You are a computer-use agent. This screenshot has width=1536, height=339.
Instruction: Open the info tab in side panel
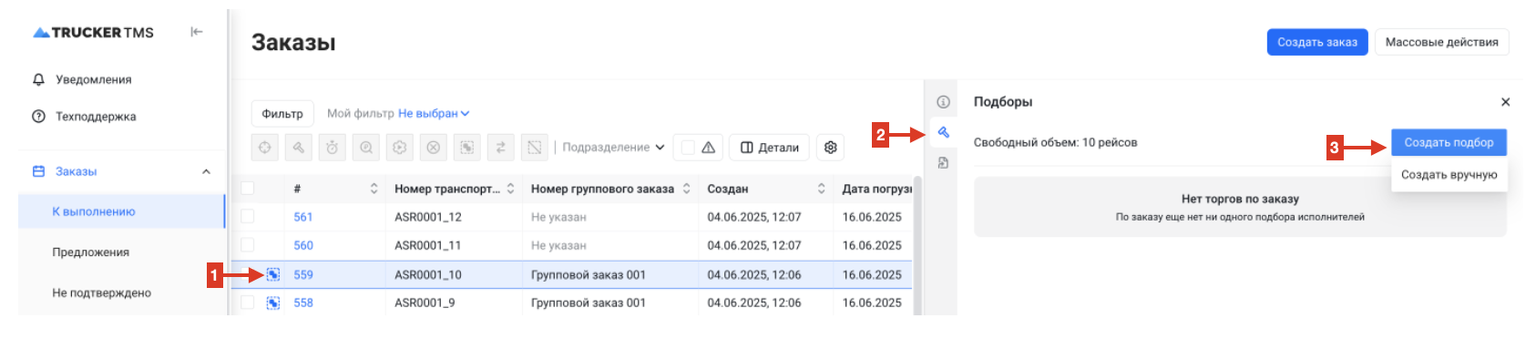point(943,102)
